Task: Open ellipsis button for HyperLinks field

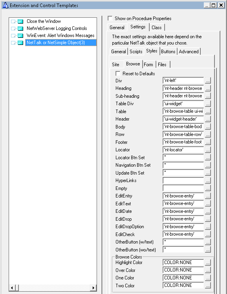Action: pos(208,180)
